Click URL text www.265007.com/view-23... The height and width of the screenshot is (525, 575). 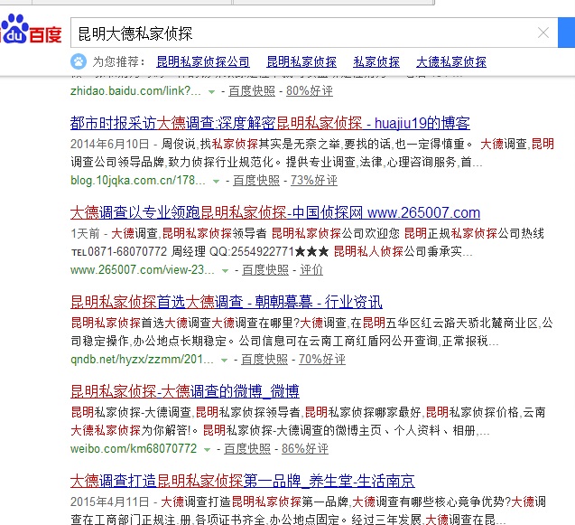coord(143,270)
